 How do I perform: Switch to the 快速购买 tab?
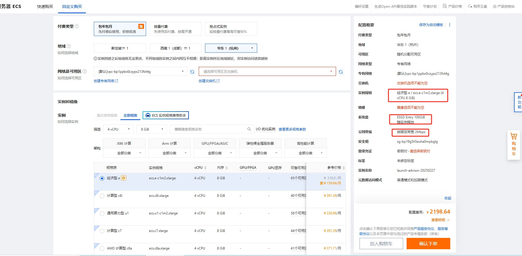(45, 7)
